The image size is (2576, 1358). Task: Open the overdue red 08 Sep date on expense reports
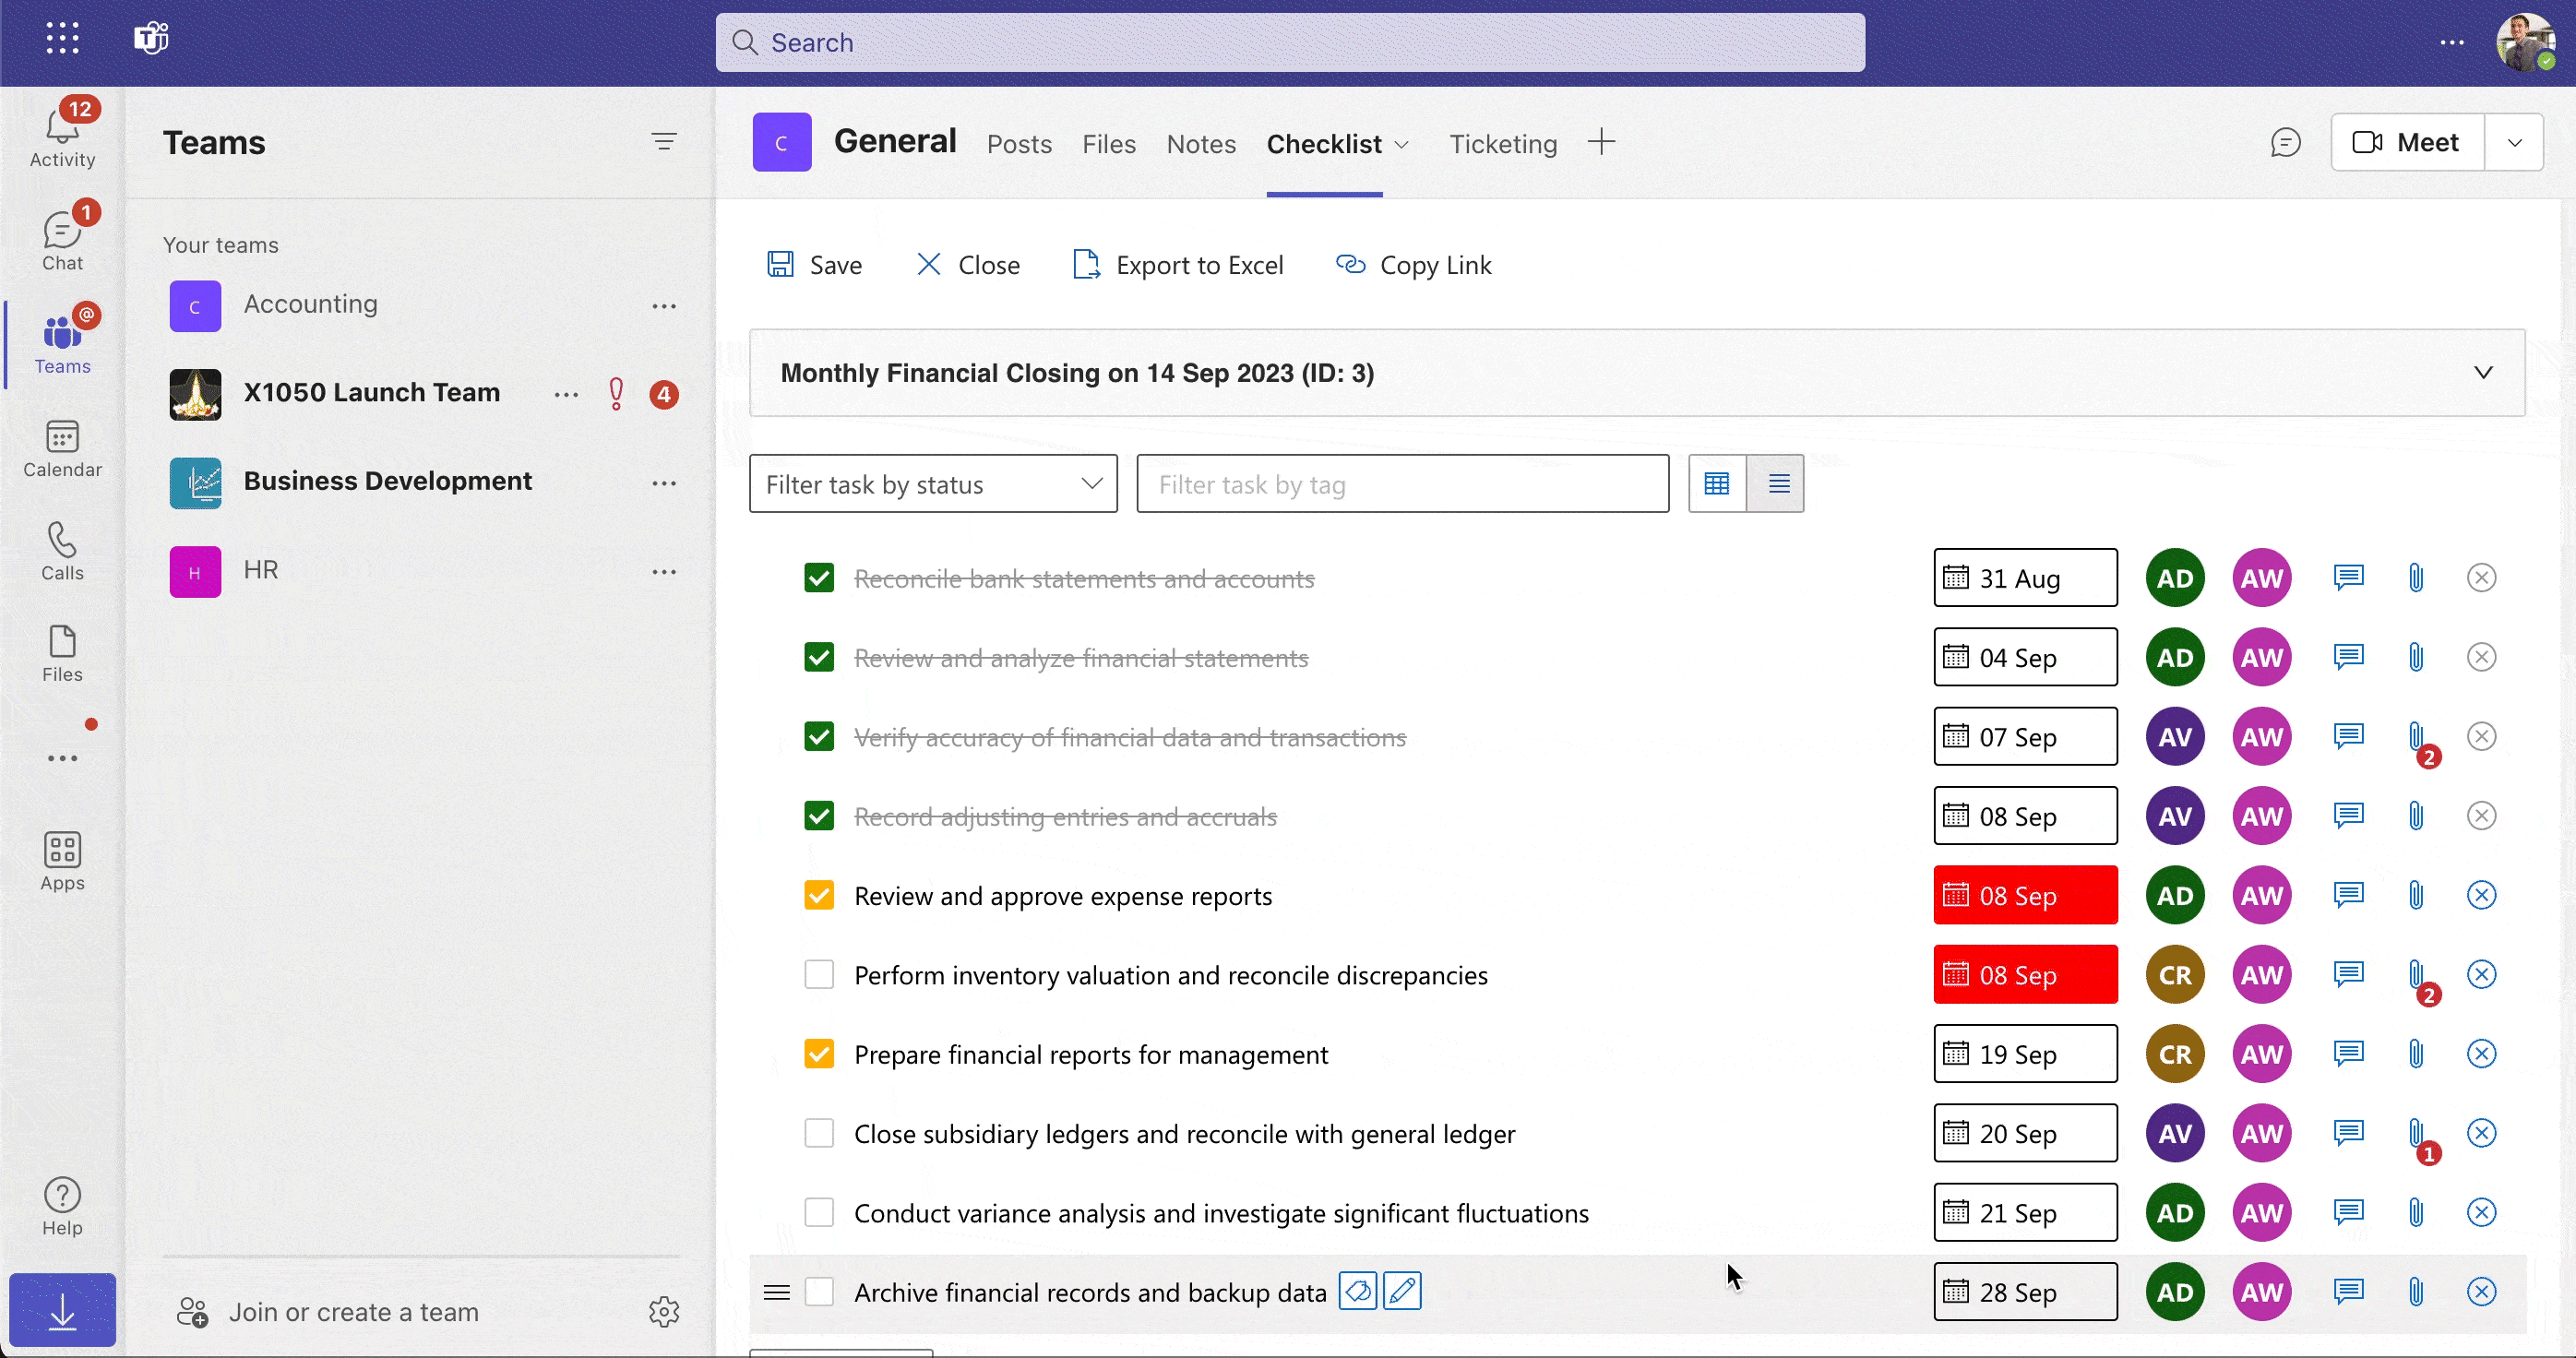pyautogui.click(x=2025, y=895)
